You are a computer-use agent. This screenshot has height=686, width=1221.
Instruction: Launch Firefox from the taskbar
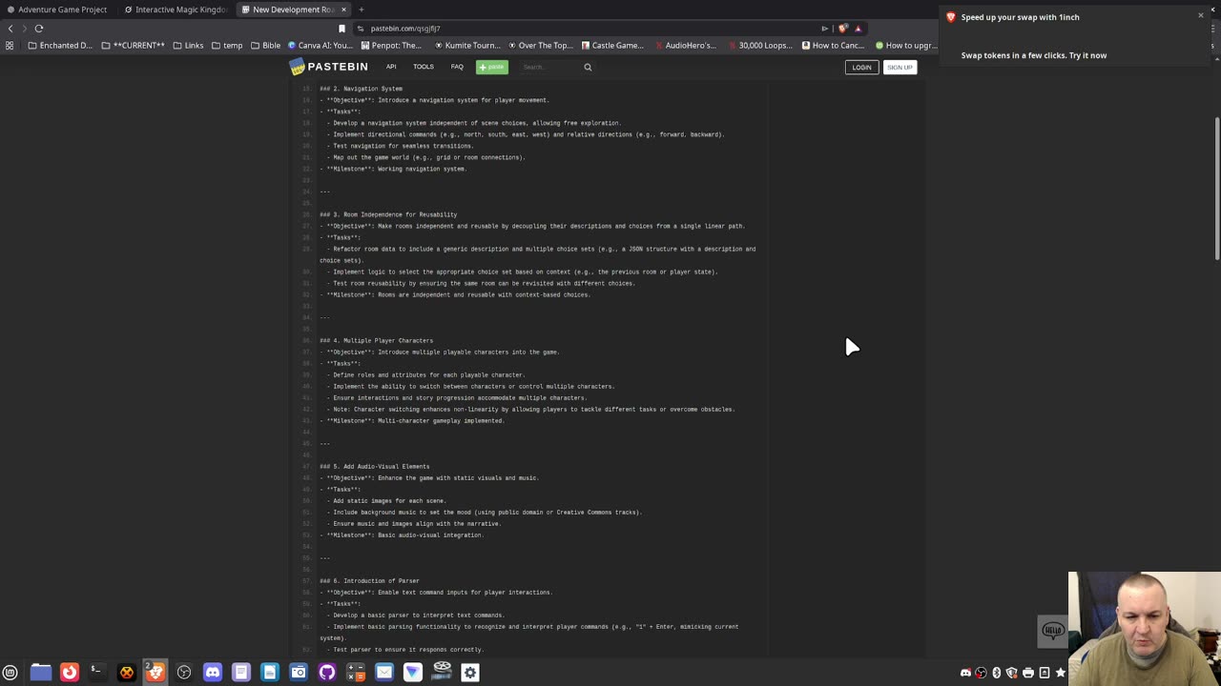click(x=69, y=673)
